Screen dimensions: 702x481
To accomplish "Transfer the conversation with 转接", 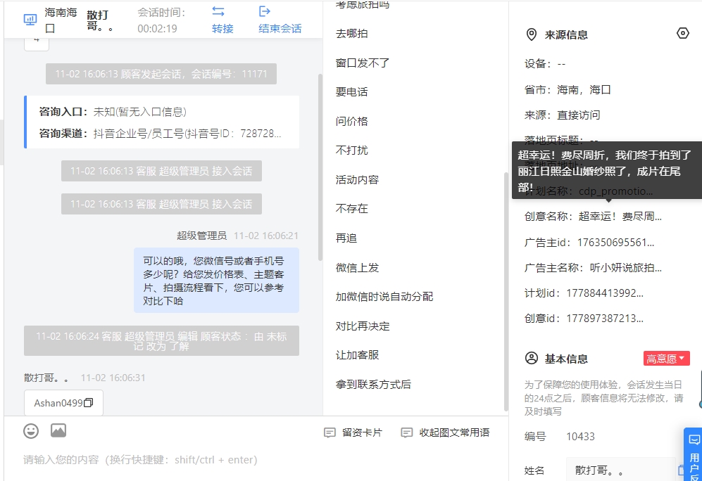I will click(222, 20).
